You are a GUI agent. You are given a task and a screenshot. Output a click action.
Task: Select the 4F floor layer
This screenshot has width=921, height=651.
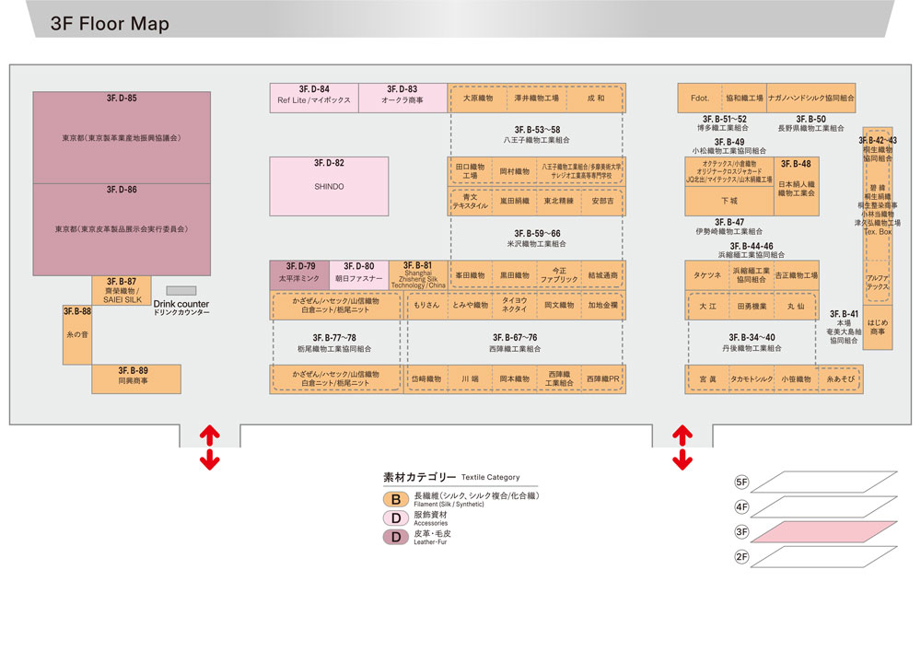click(823, 506)
